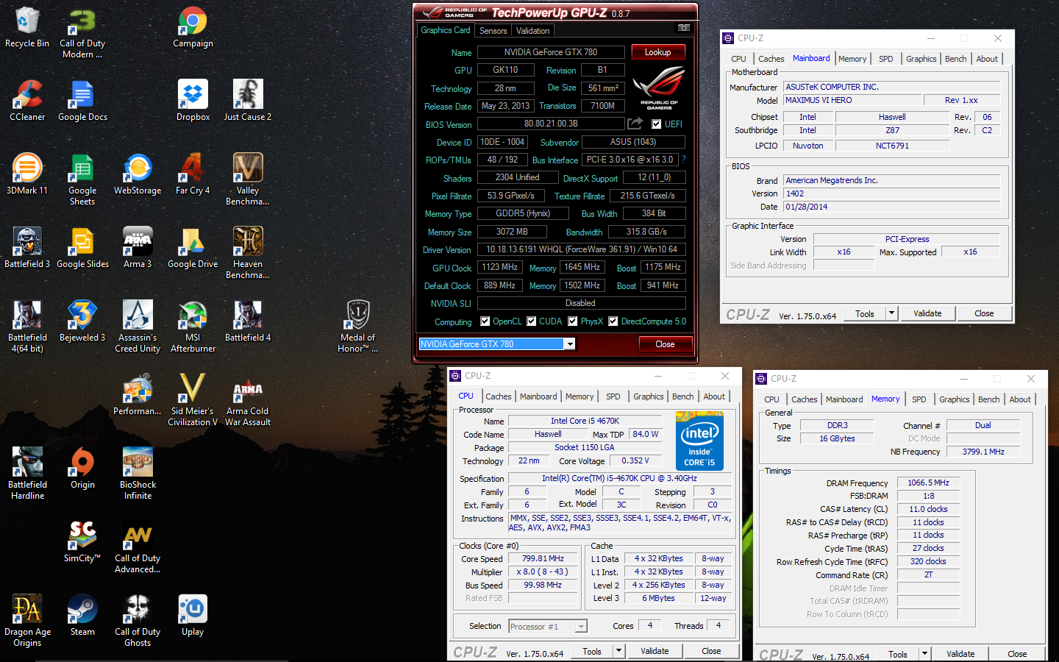
Task: Select the DRAM Frequency value 1066.5 MHz
Action: (928, 483)
